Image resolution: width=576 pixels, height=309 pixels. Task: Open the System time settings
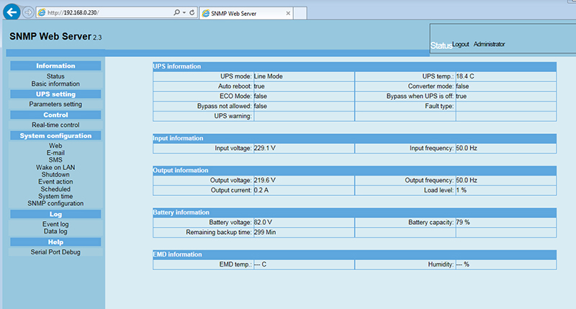(55, 196)
